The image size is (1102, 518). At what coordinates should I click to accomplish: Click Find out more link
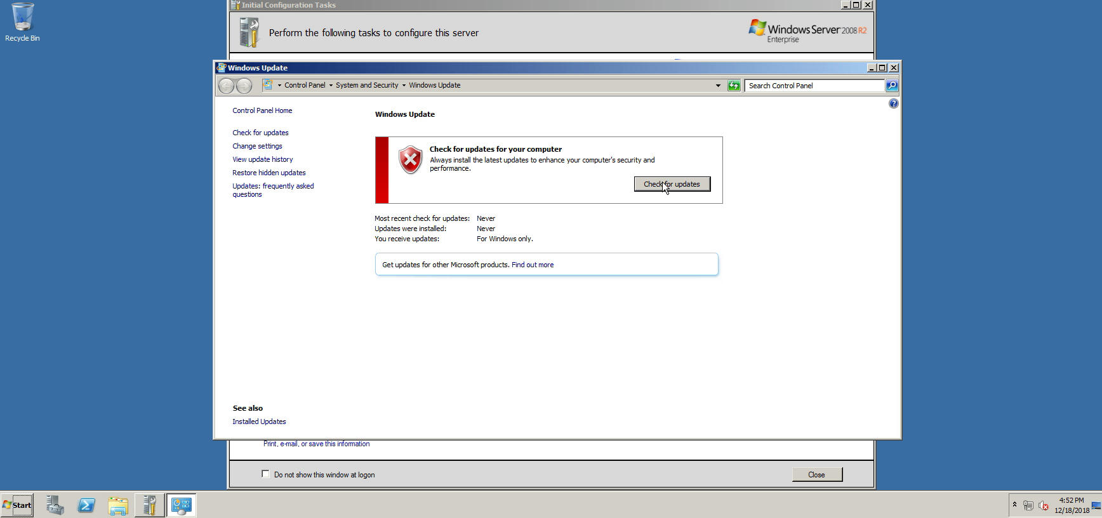[x=533, y=265]
